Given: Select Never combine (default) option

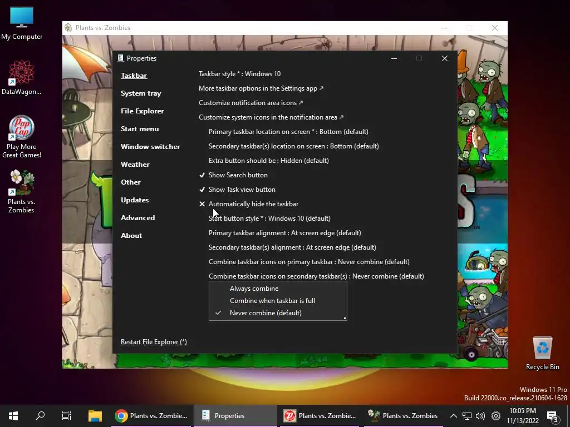Looking at the screenshot, I should coord(278,313).
